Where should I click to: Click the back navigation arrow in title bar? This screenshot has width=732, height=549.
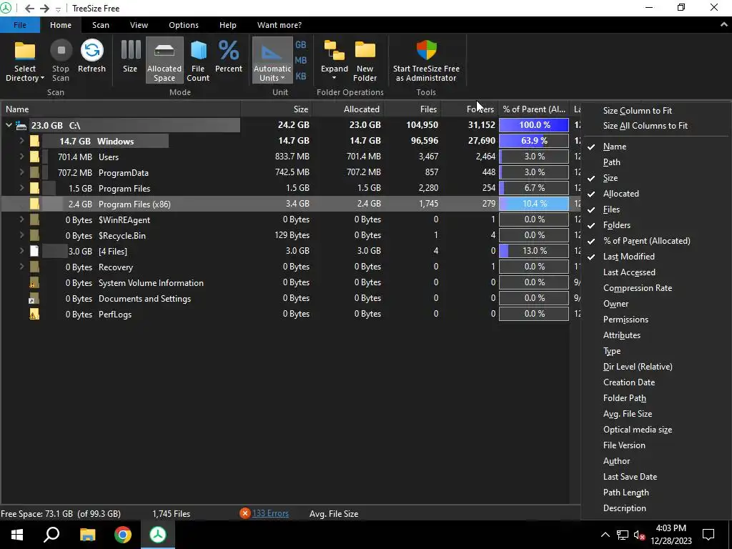coord(29,9)
